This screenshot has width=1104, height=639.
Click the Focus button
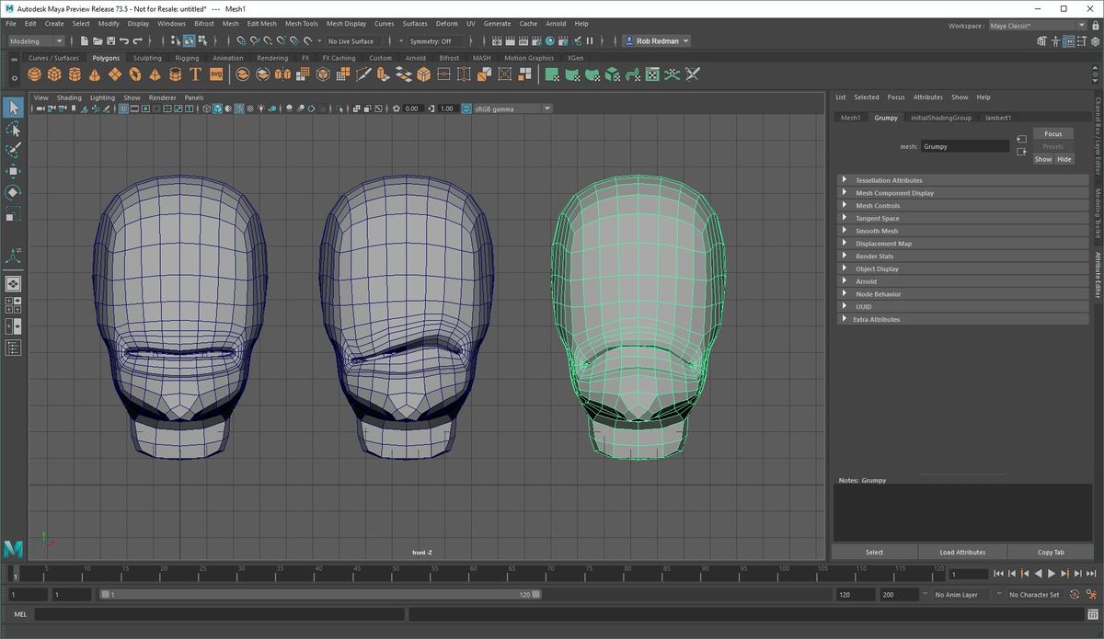coord(1053,134)
